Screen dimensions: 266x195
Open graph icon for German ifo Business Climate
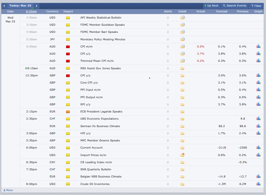tap(258, 126)
